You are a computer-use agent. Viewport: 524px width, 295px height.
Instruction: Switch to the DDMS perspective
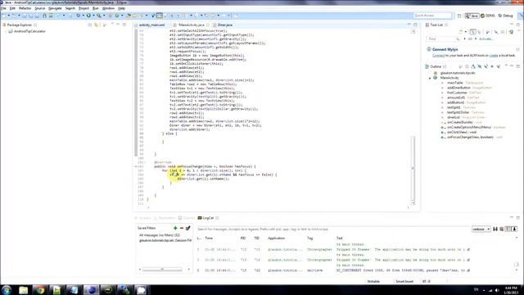(488, 16)
